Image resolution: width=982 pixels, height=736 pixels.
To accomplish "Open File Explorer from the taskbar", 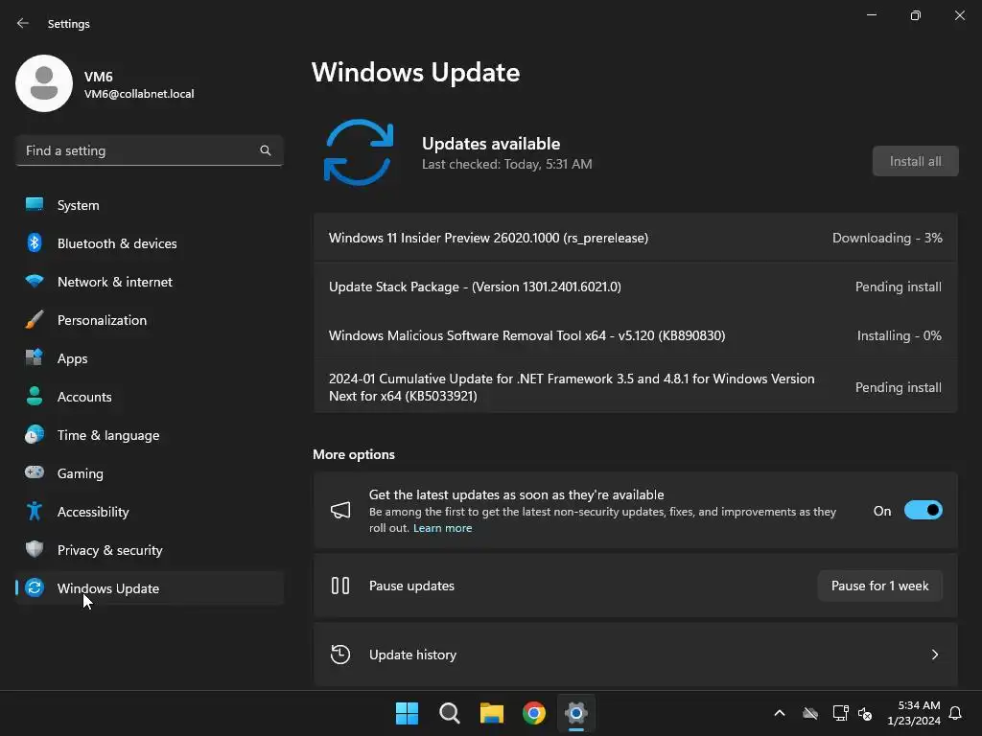I will [x=492, y=713].
